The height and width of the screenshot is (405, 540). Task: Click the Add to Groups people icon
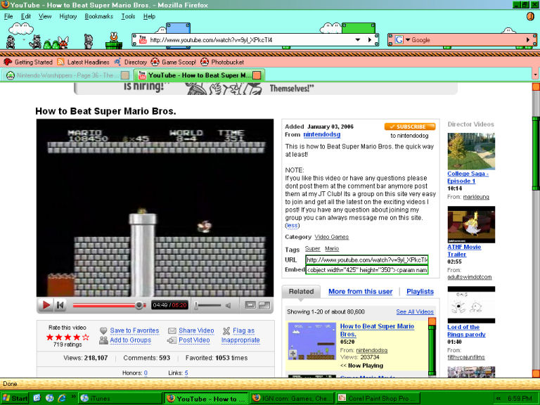(103, 340)
